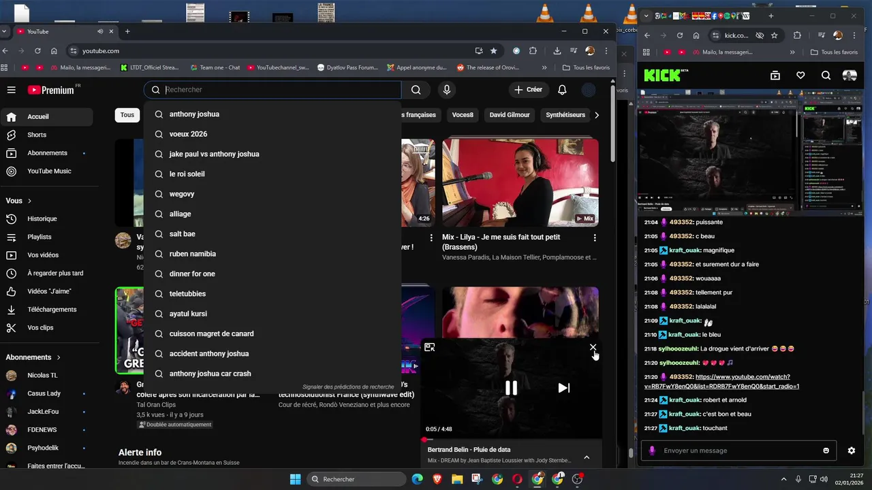The height and width of the screenshot is (490, 872).
Task: Open Vos vidéos in sidebar
Action: [46, 255]
